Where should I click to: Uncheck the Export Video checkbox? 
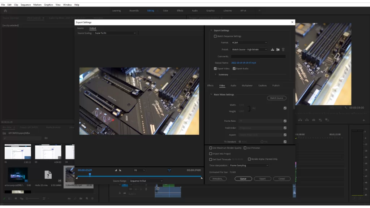point(215,69)
